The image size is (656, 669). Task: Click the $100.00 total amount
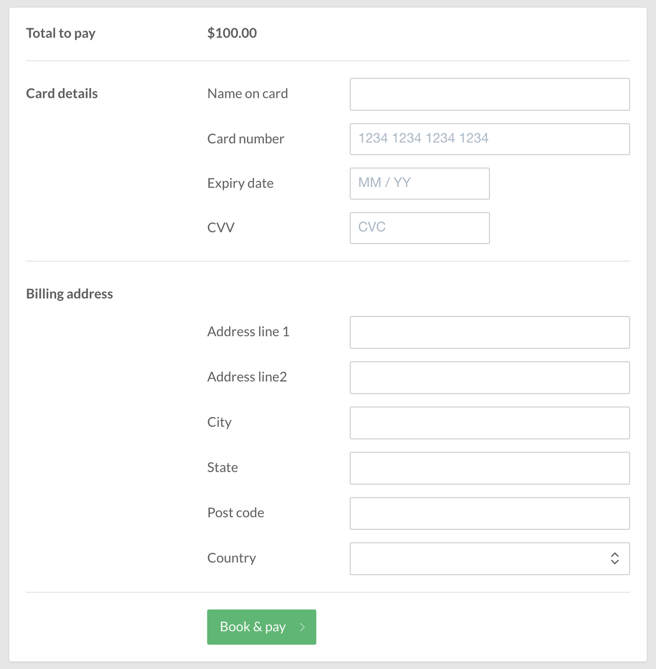[232, 33]
